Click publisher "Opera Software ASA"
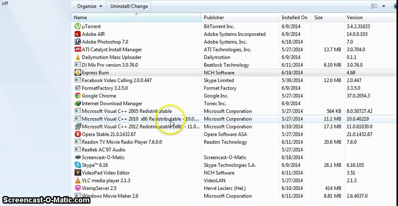The height and width of the screenshot is (206, 398). point(225,134)
